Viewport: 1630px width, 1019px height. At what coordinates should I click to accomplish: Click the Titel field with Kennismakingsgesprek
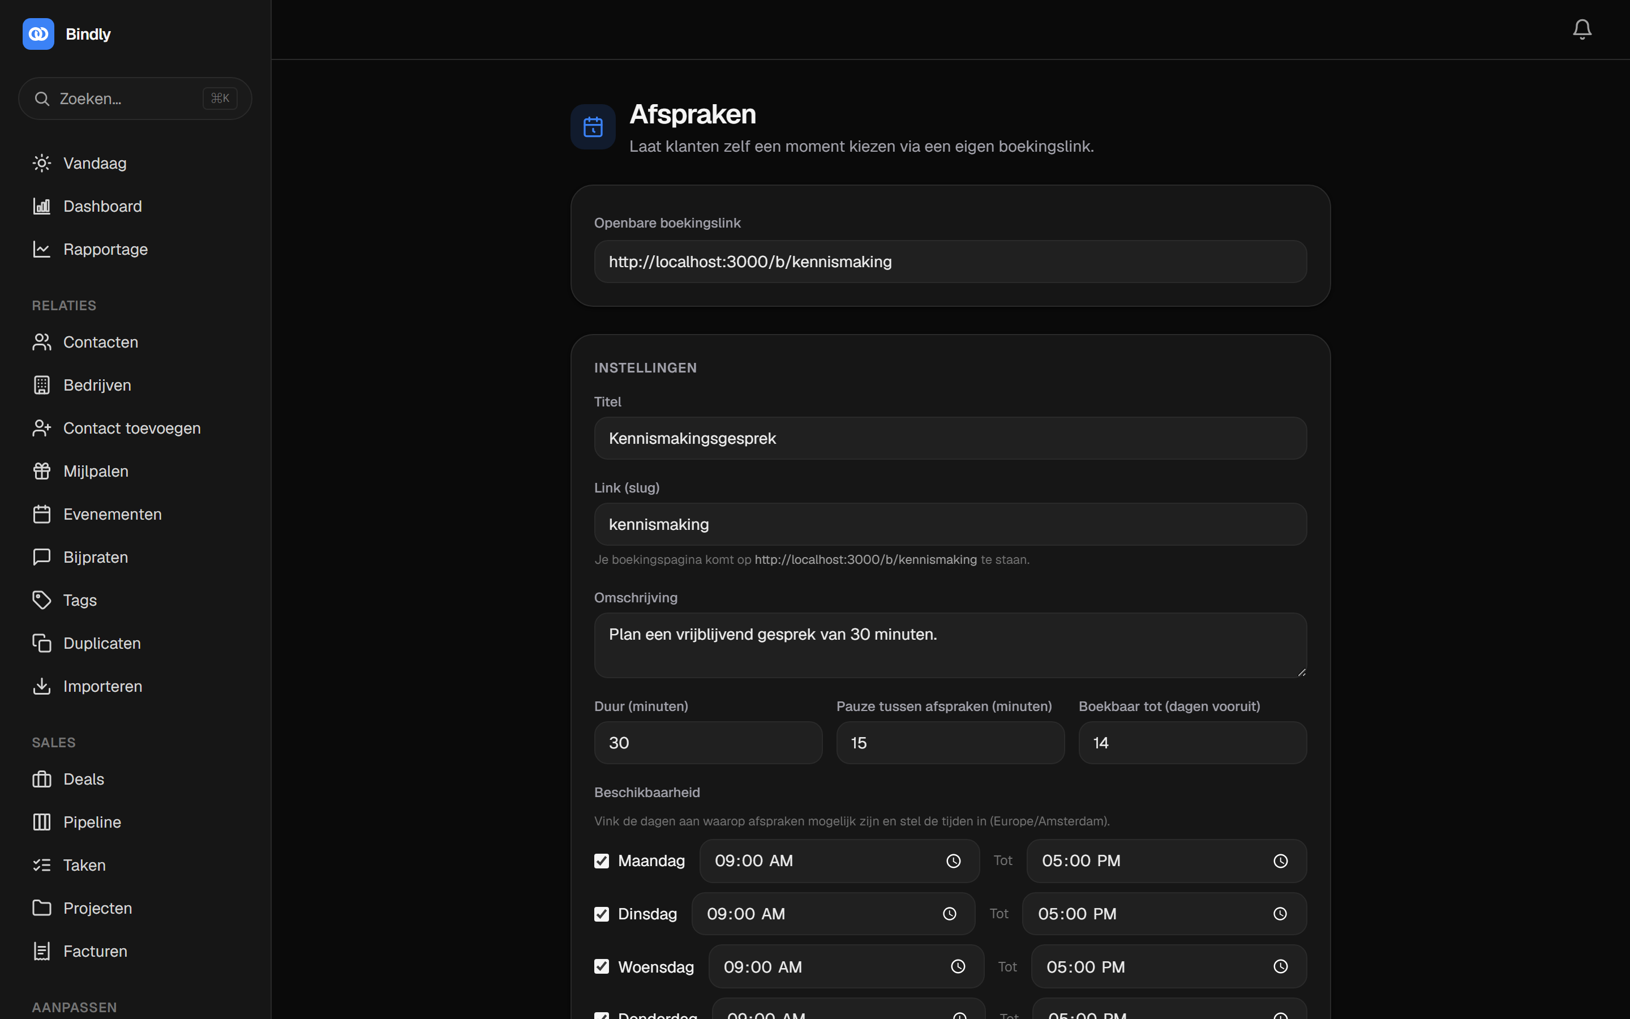(x=950, y=438)
